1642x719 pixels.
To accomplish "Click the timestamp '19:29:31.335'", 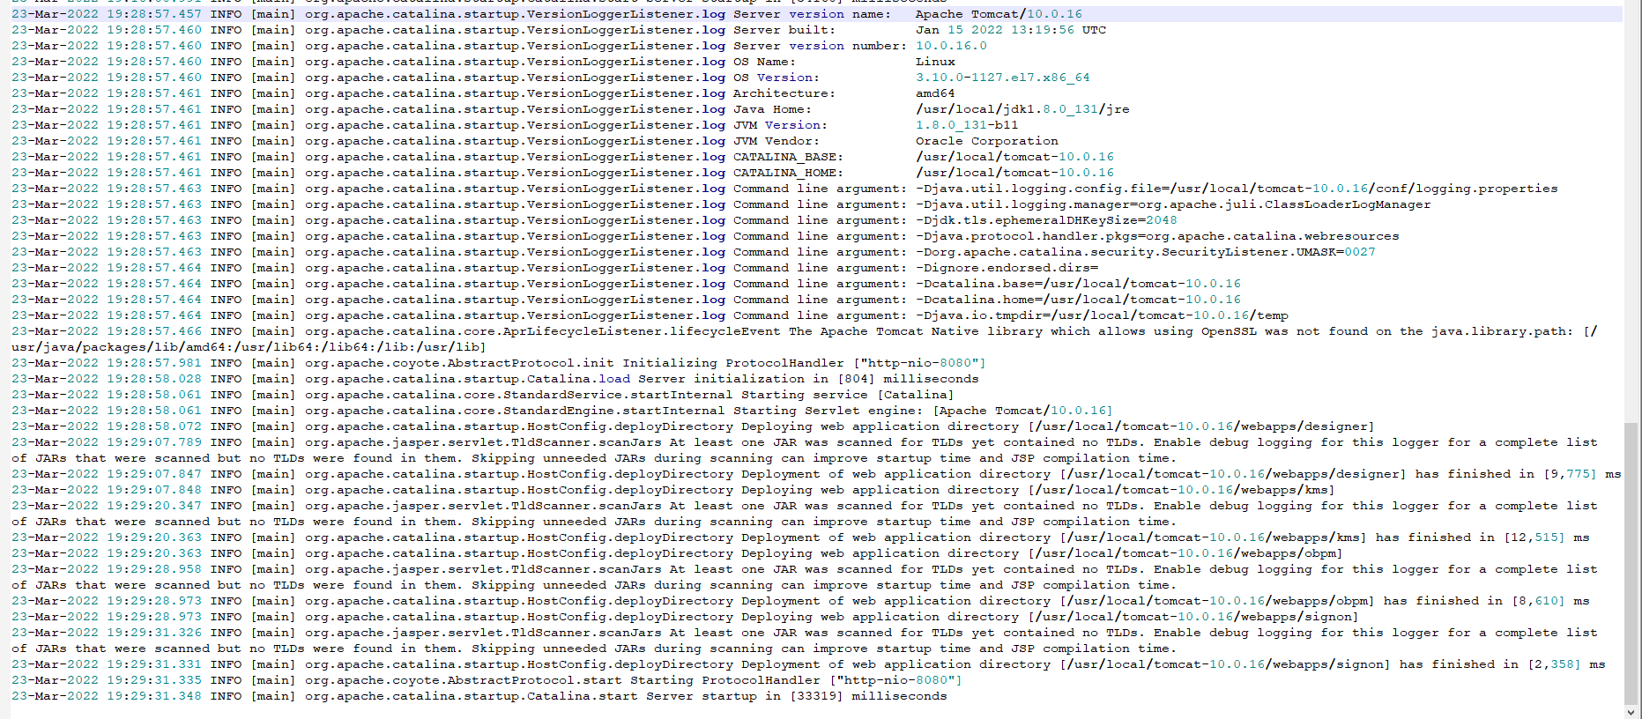I will 154,680.
